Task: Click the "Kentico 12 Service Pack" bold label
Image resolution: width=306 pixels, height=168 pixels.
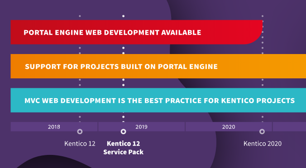Action: [123, 148]
